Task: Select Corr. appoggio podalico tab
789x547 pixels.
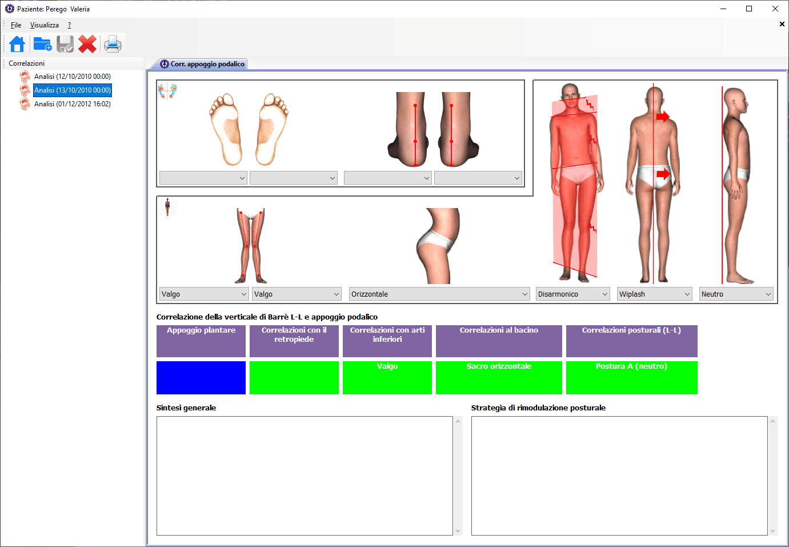Action: point(202,64)
